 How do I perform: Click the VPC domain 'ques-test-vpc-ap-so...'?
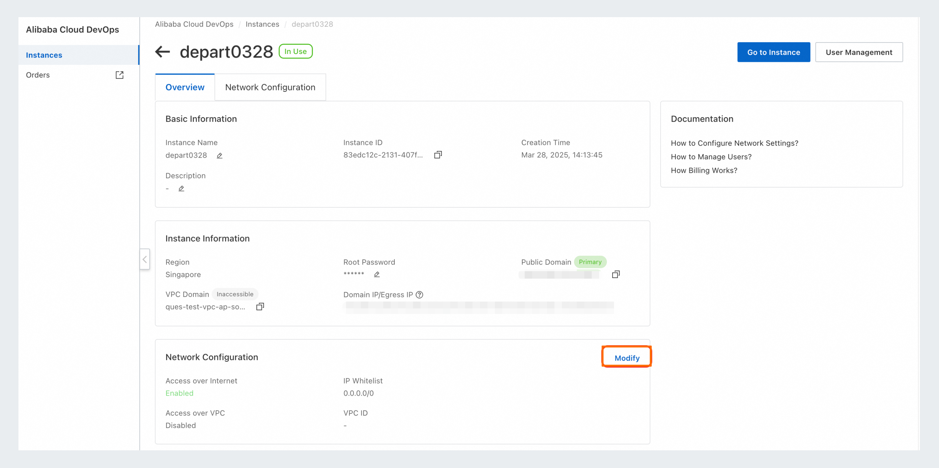click(205, 306)
